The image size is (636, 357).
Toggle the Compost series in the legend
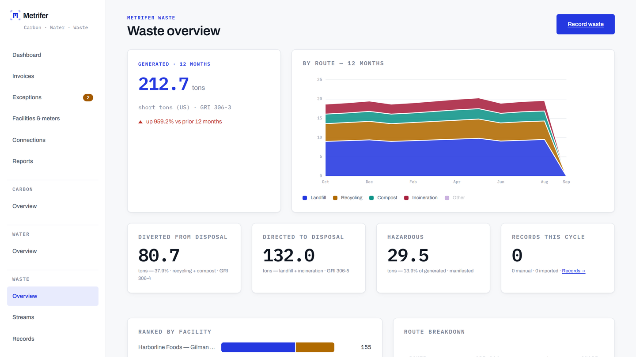[383, 198]
